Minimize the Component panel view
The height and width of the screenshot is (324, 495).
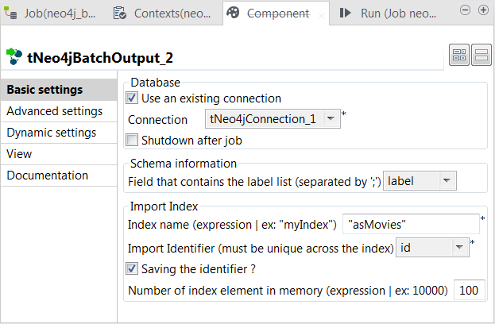[467, 10]
